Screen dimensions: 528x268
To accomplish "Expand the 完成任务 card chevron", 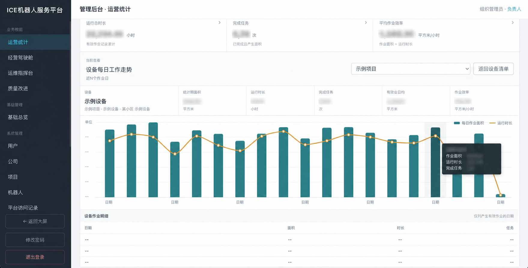I will 366,23.
